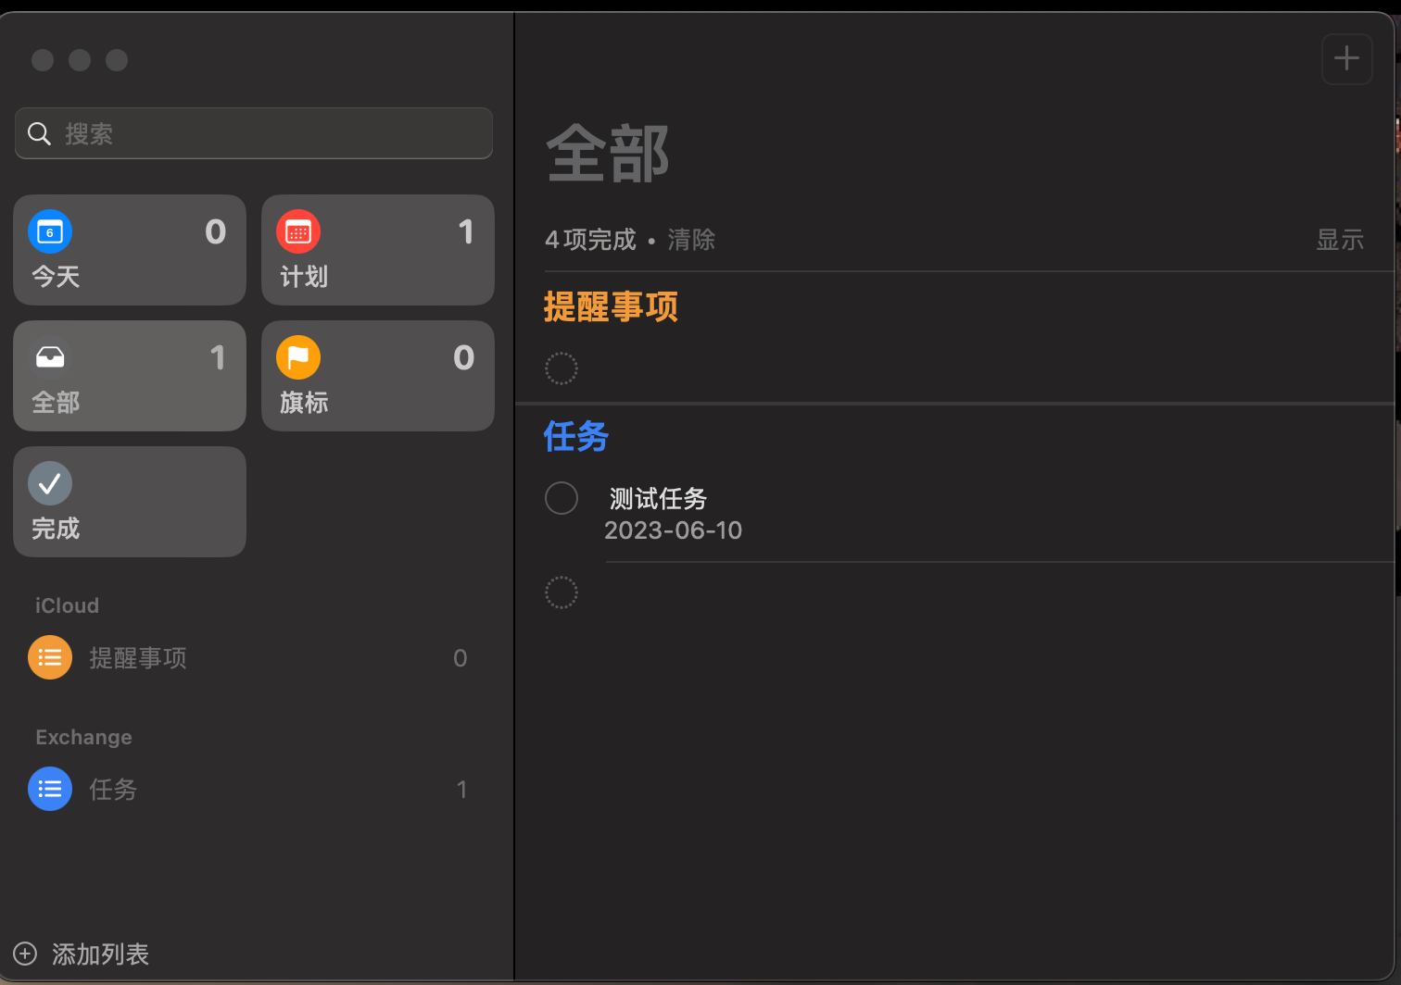Click the search magnifying glass icon
This screenshot has width=1401, height=985.
39,134
